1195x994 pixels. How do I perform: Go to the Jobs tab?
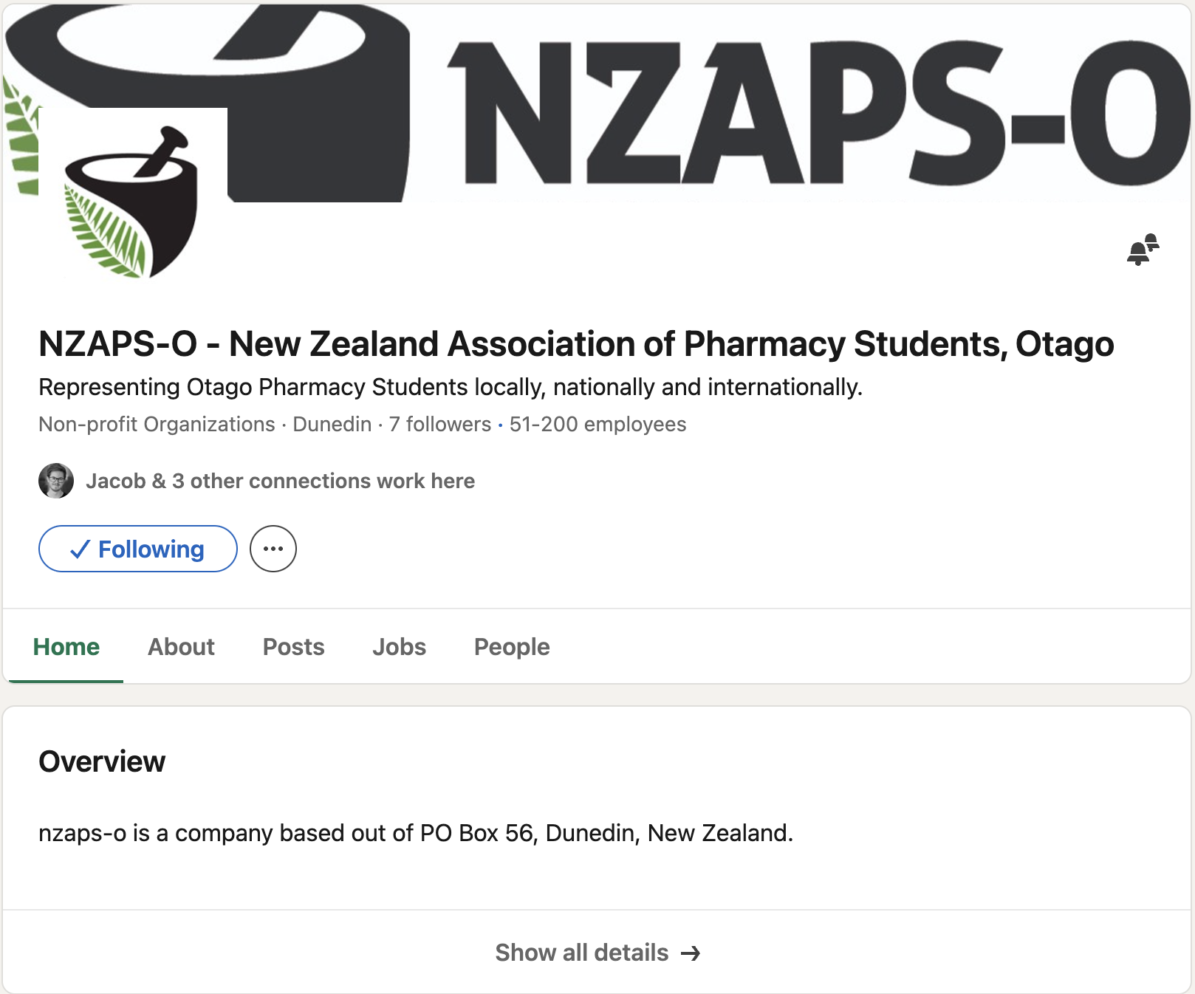click(x=399, y=647)
